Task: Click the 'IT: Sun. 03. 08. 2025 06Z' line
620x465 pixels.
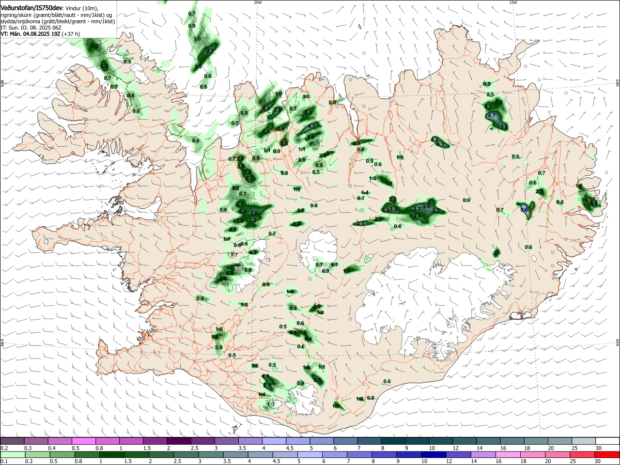Action: click(x=31, y=28)
